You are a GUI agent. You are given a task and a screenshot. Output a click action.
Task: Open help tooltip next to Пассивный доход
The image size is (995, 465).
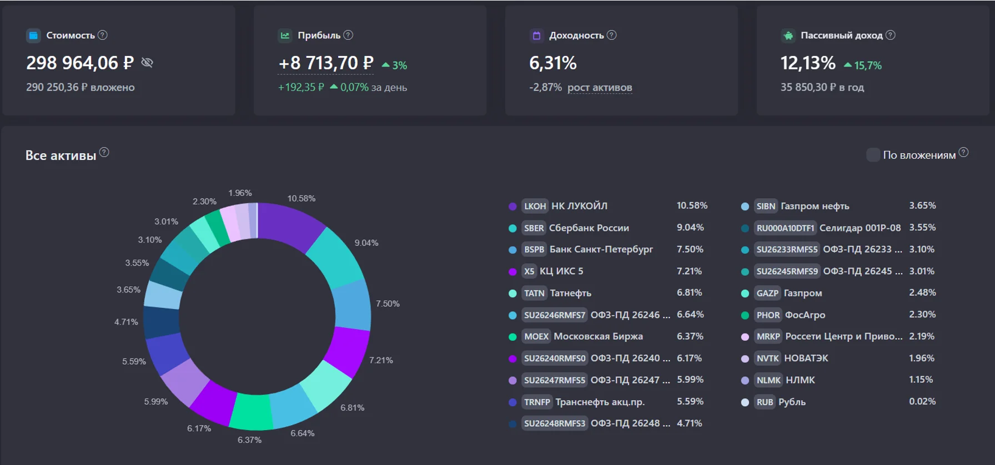pyautogui.click(x=891, y=35)
